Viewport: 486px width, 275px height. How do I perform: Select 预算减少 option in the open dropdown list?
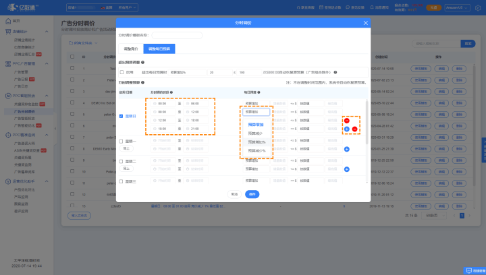point(256,133)
